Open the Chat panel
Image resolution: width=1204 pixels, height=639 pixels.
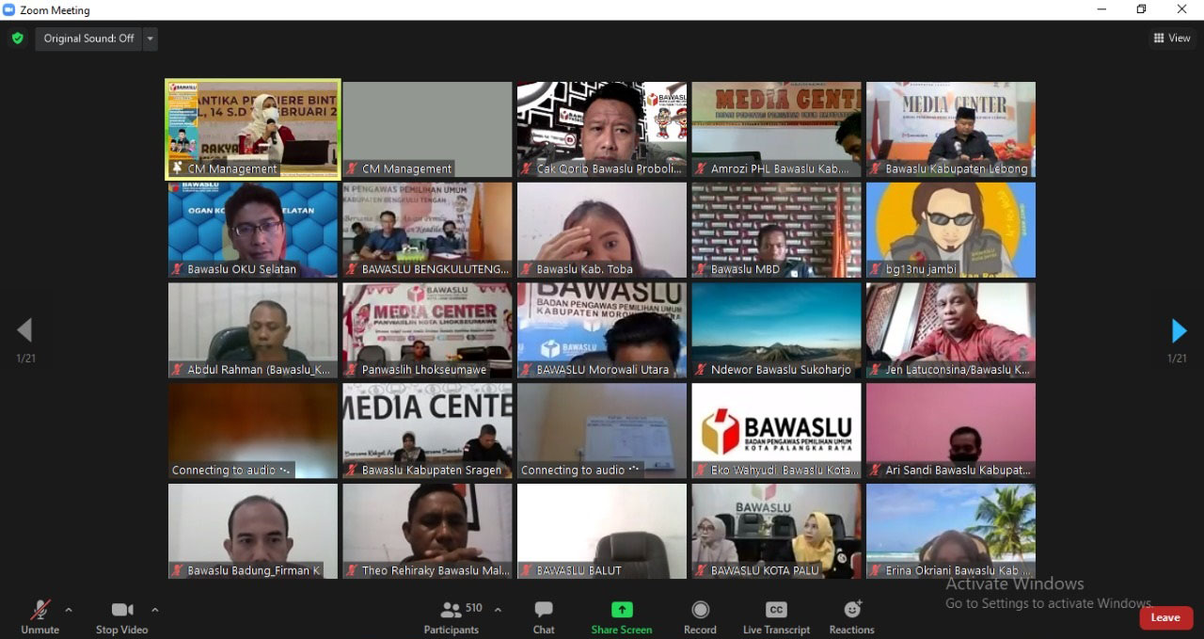pos(544,610)
